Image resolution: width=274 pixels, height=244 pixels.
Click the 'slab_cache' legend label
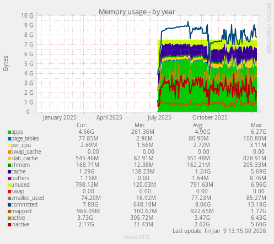pyautogui.click(x=24, y=158)
